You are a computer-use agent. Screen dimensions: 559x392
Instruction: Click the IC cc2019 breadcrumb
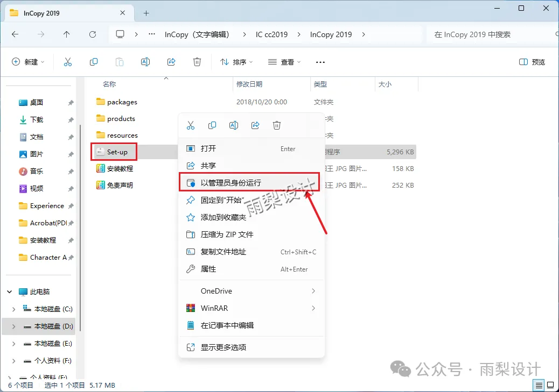[271, 34]
